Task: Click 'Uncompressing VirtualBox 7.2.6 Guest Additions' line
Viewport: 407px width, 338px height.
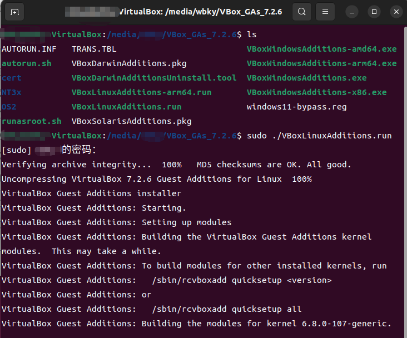Action: pyautogui.click(x=157, y=179)
